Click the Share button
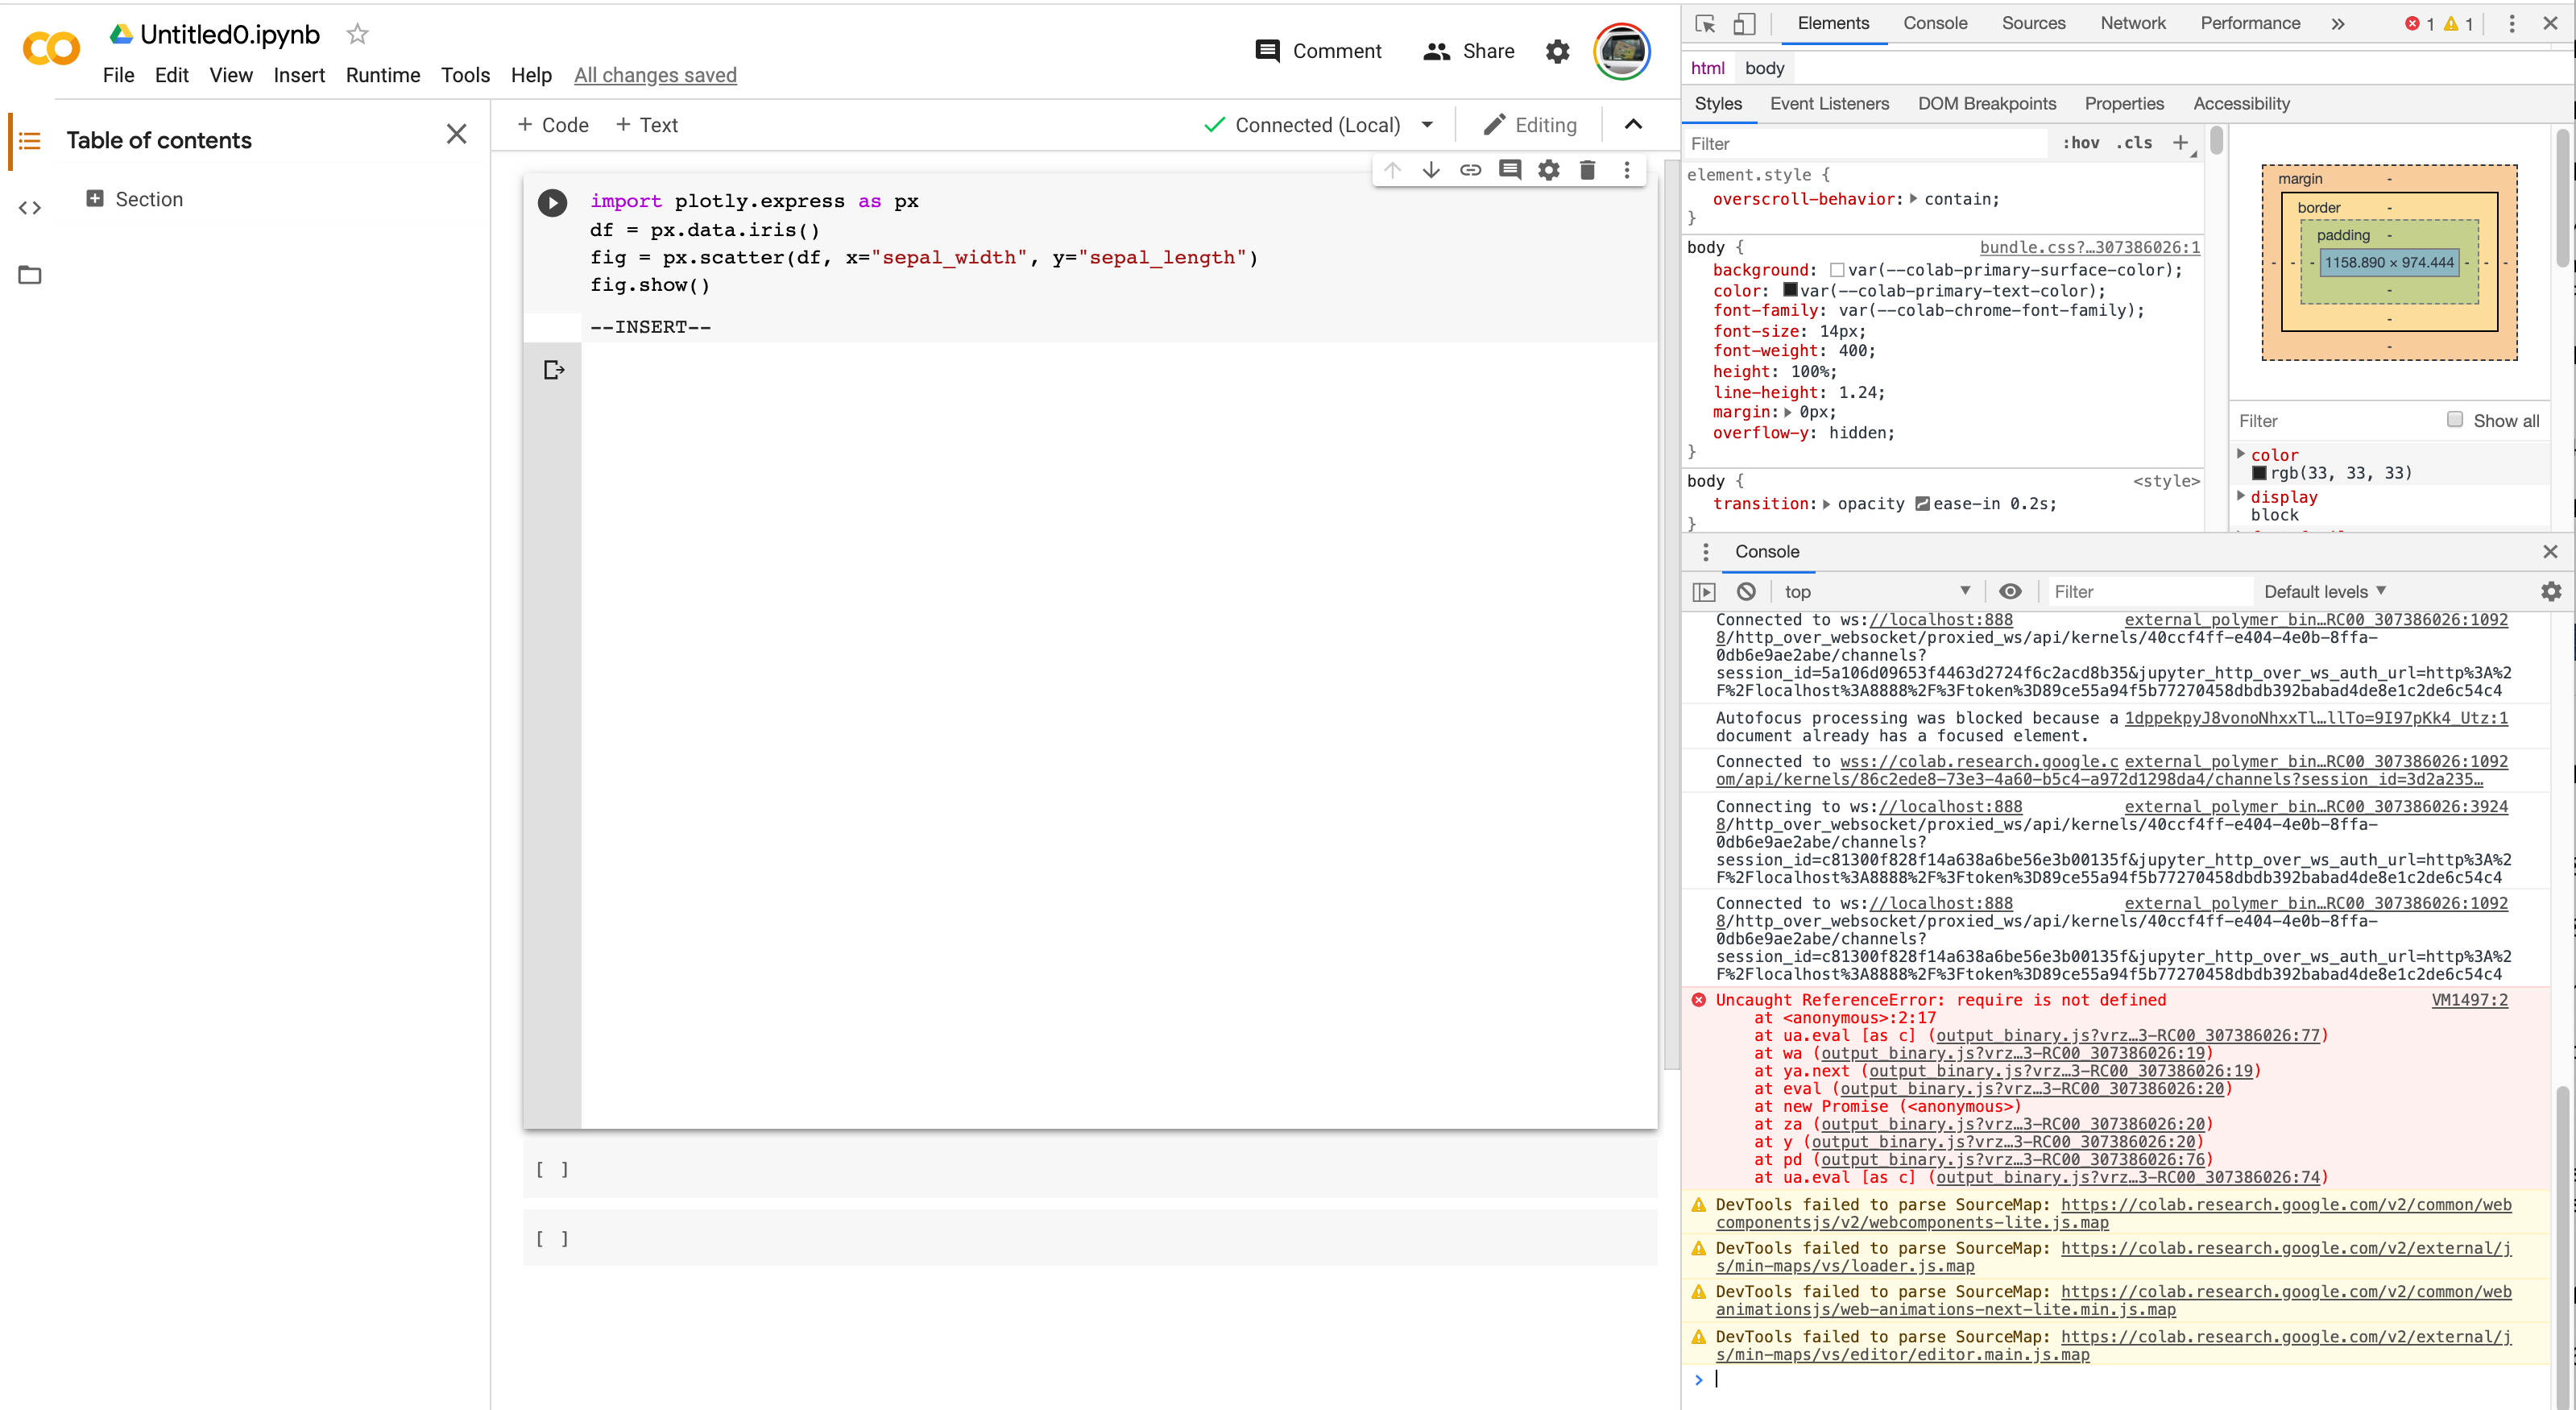The image size is (2576, 1410). [x=1468, y=51]
